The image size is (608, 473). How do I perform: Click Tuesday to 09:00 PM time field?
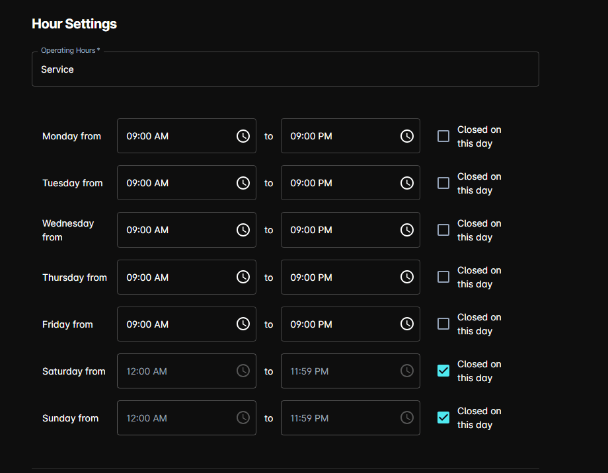(350, 182)
